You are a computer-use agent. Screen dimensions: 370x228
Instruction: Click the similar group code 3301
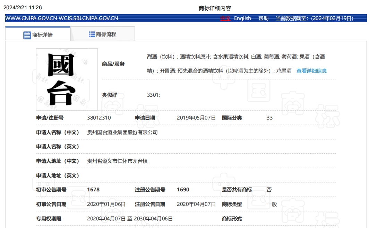(153, 95)
